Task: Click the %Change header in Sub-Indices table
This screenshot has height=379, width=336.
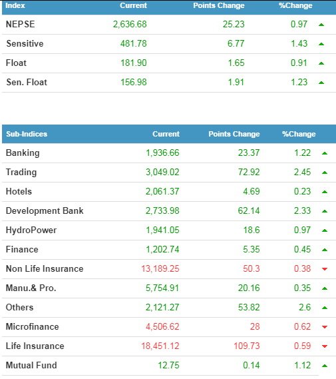Action: 299,134
